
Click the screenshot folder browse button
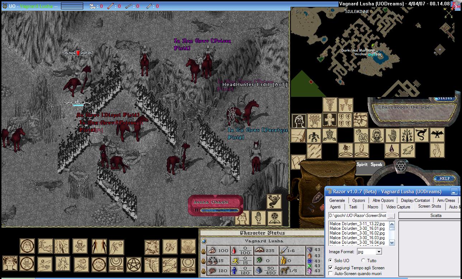391,216
